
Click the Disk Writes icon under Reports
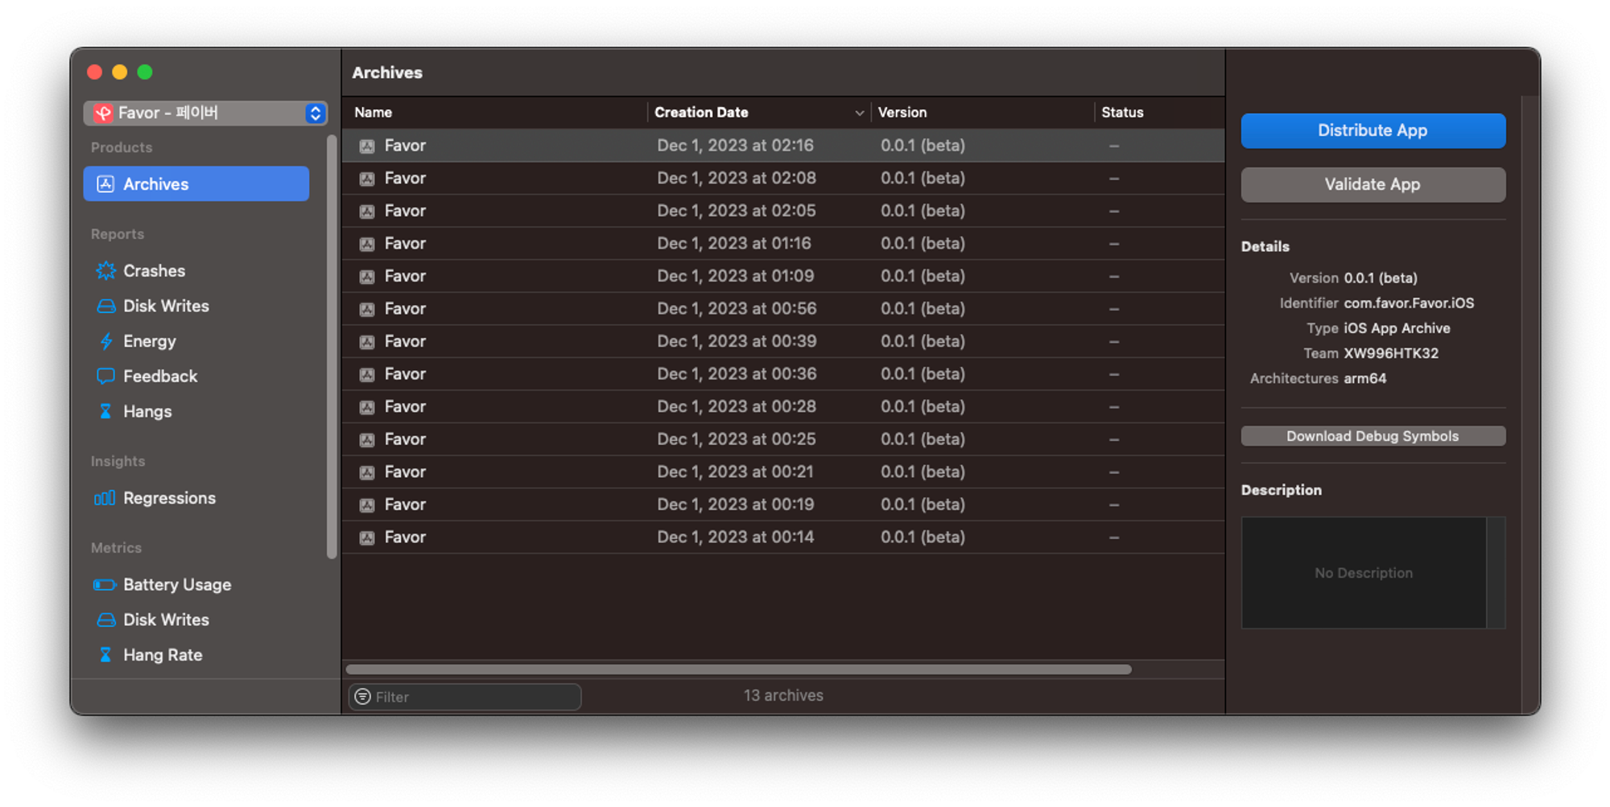click(105, 307)
